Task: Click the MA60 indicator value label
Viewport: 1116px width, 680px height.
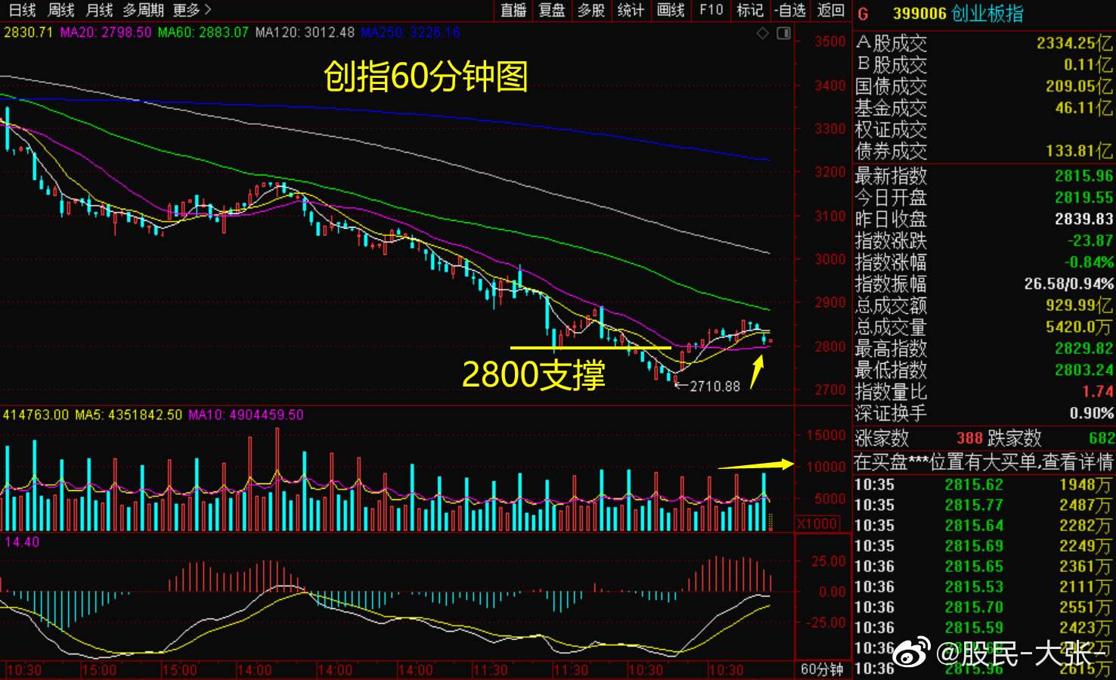Action: [203, 33]
